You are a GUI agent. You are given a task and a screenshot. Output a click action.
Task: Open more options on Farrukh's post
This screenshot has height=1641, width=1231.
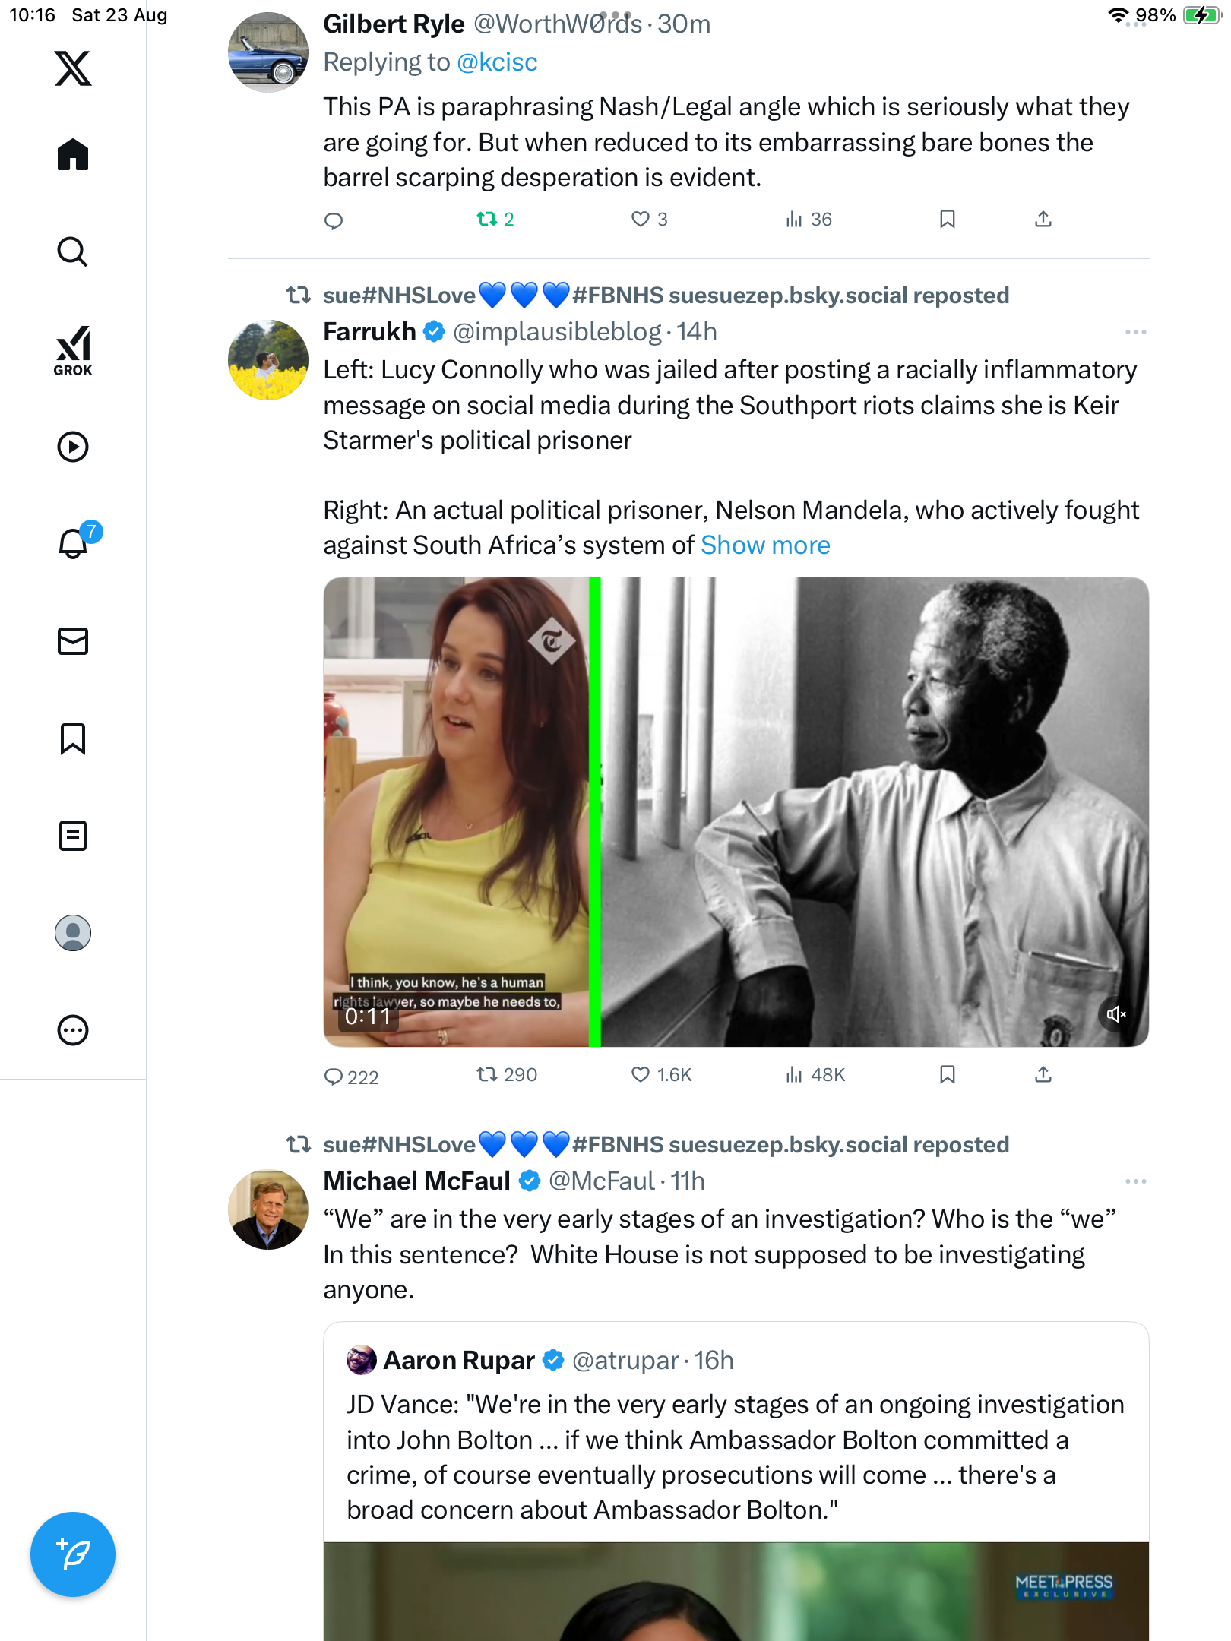pos(1135,332)
